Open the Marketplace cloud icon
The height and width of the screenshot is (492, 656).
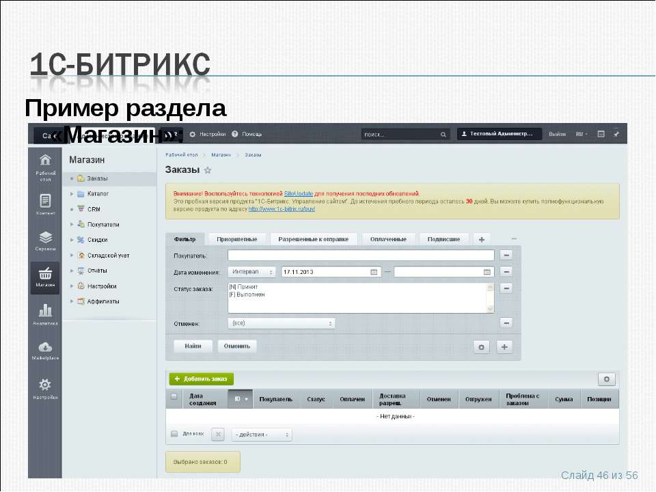pos(45,351)
